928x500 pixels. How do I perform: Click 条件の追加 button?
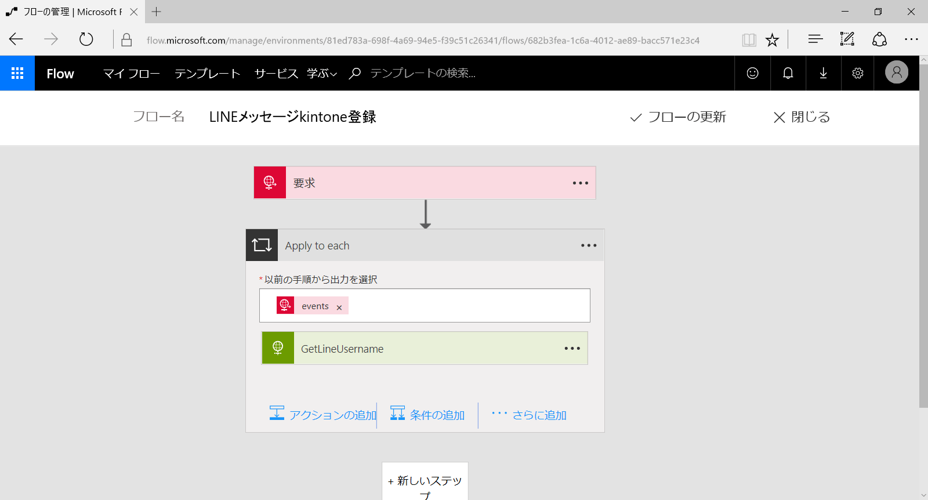click(427, 415)
